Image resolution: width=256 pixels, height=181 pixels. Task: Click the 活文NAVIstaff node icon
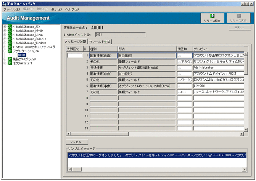(10, 63)
